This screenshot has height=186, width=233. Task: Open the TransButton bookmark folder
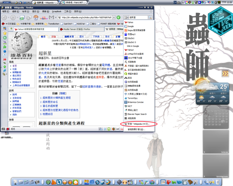pos(52,24)
